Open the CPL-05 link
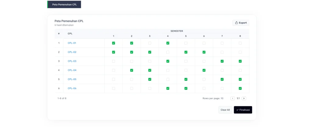 (72, 79)
